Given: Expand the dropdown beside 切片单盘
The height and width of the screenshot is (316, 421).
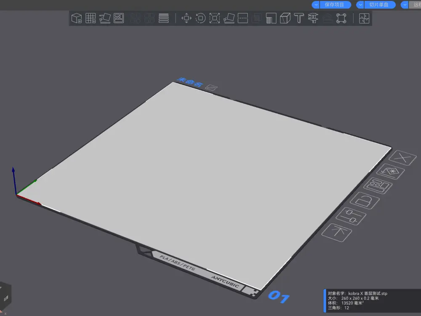Looking at the screenshot, I should pyautogui.click(x=360, y=5).
